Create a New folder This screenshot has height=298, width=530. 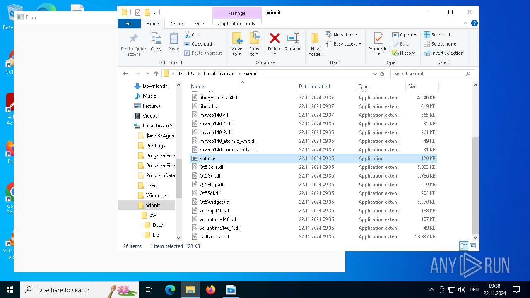tap(316, 44)
